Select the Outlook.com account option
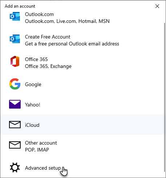The height and width of the screenshot is (178, 166). point(82,18)
